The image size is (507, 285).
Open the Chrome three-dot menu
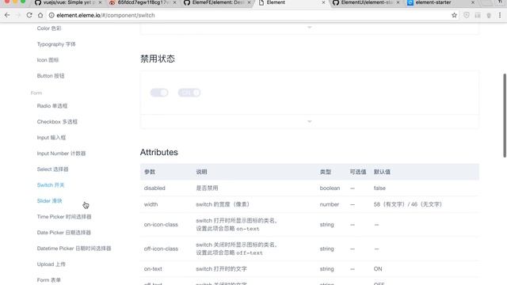(x=500, y=15)
